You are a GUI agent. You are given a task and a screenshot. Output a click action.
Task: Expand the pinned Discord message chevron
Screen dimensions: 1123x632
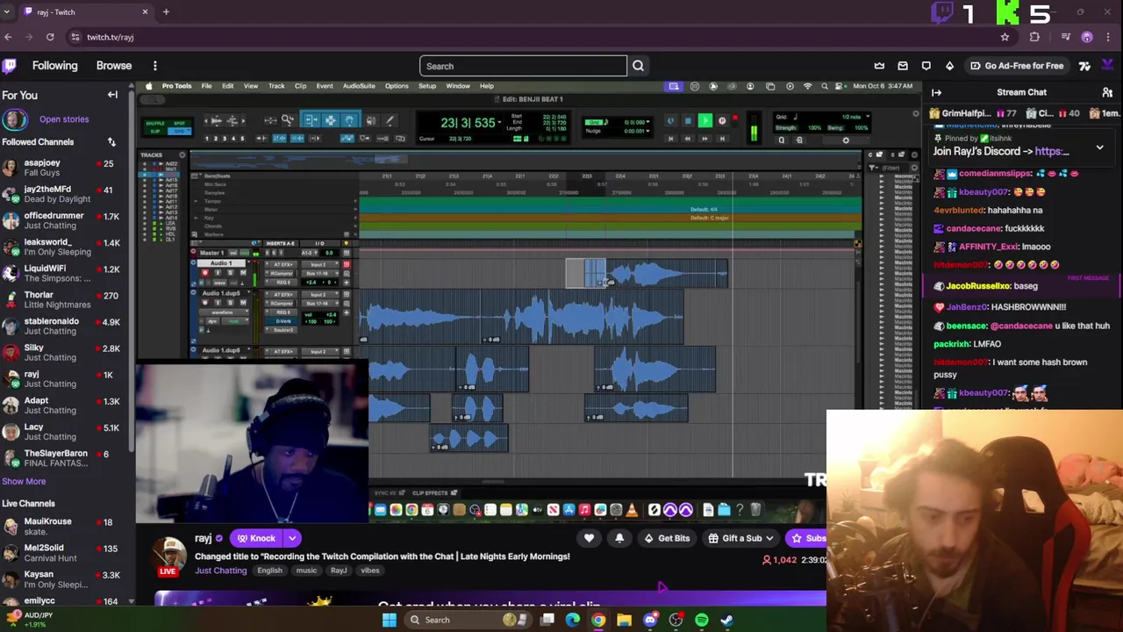1099,148
